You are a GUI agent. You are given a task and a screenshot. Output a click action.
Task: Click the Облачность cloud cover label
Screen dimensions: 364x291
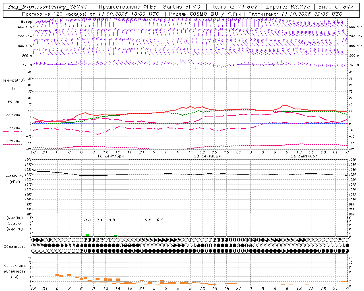(x=15, y=247)
